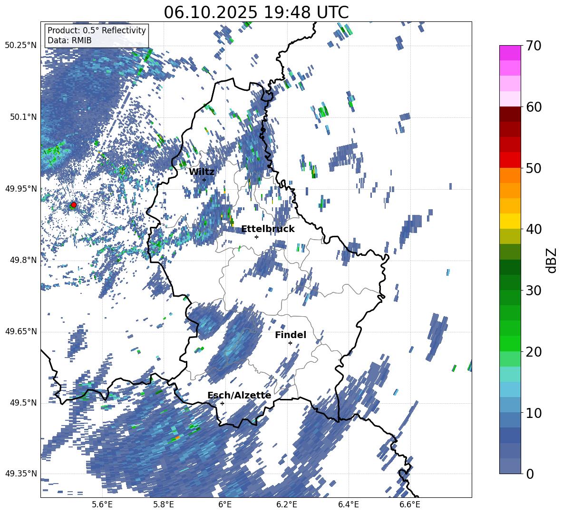Screen dimensions: 563x514
Task: Click the olive colorbar segment just below 40
Action: pyautogui.click(x=510, y=236)
